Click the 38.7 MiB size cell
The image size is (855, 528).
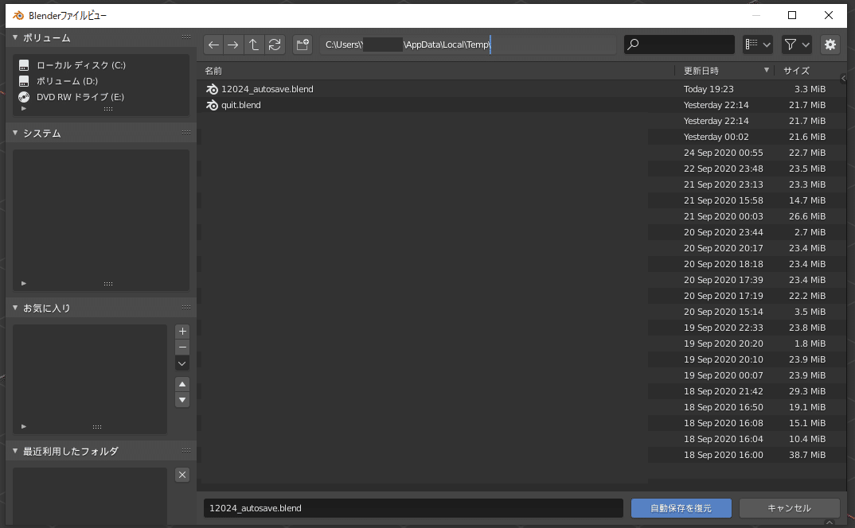pos(807,455)
